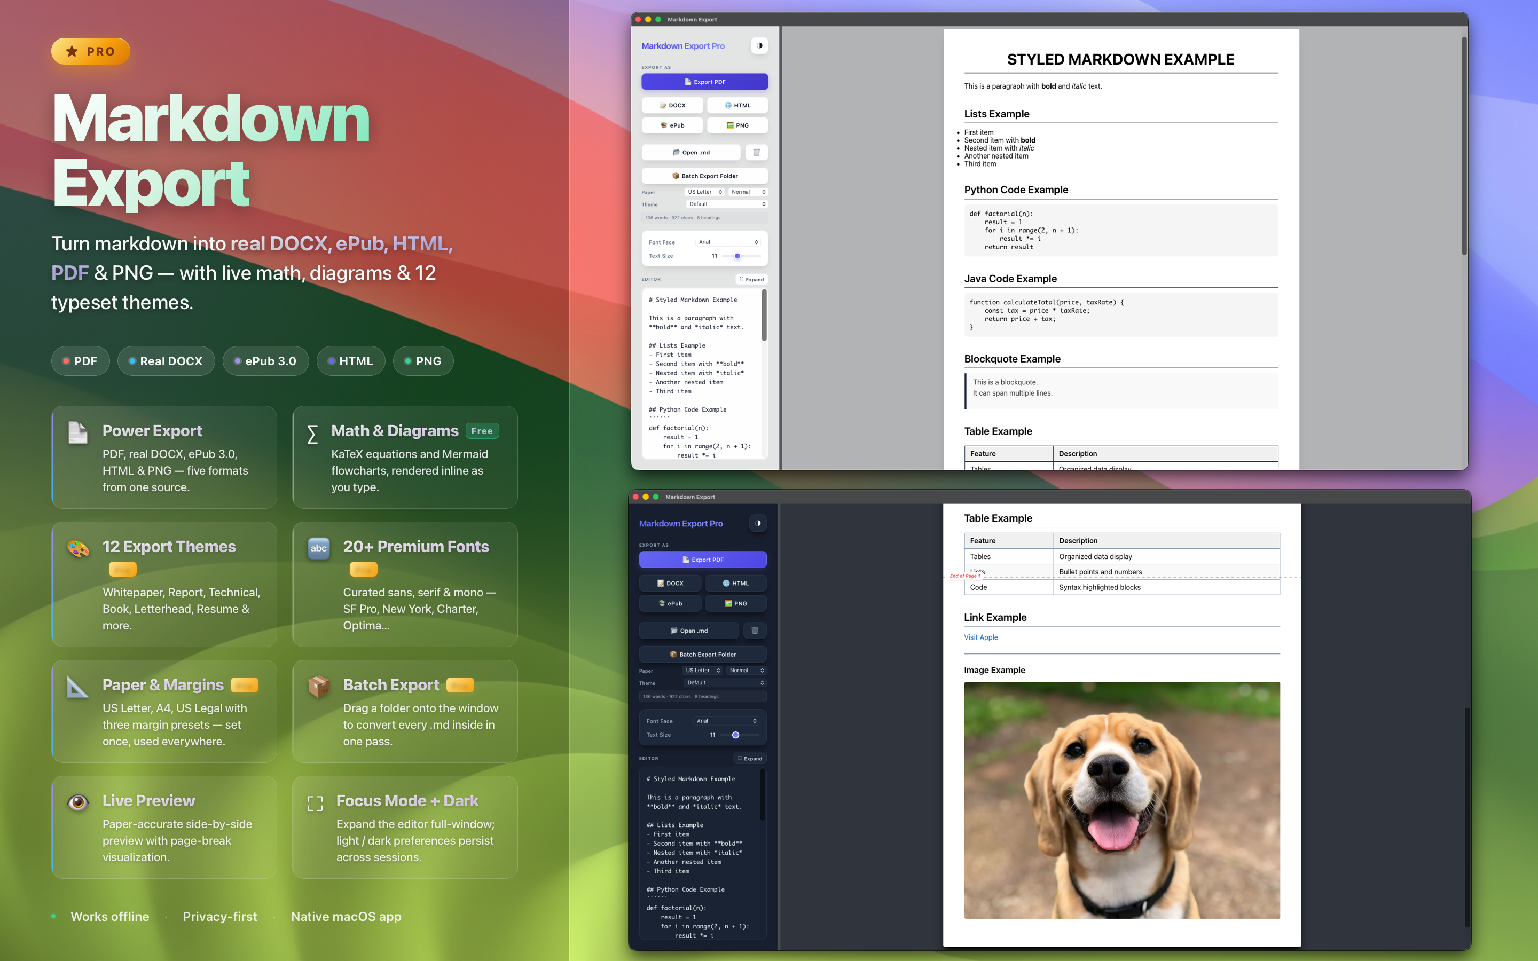Click Batch Export Folder in dark window

[702, 654]
